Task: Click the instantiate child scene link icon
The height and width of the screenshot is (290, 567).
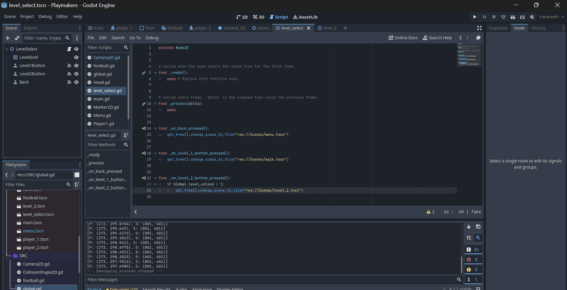Action: (17, 38)
